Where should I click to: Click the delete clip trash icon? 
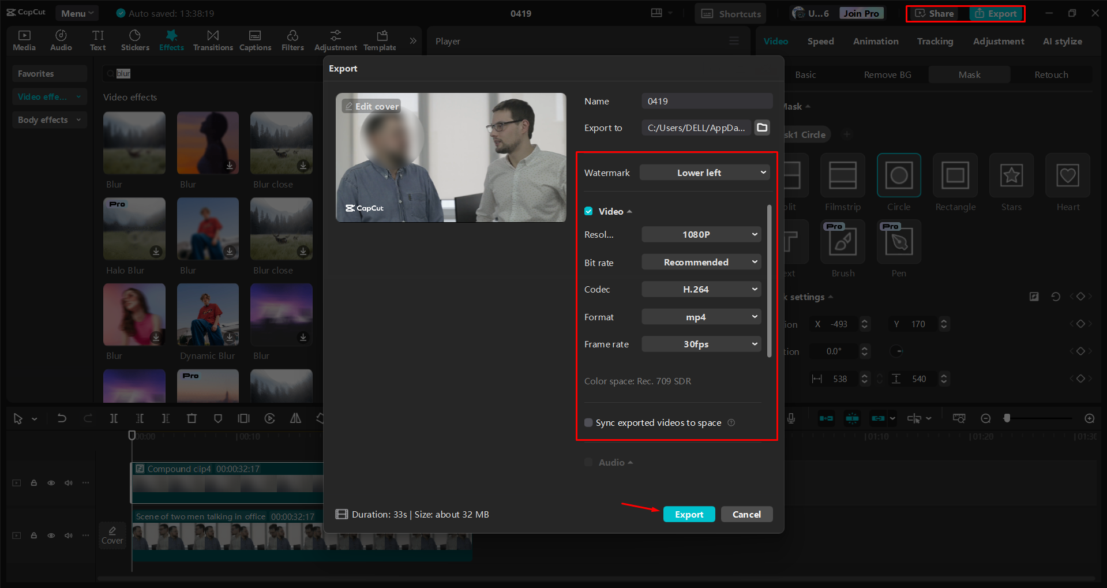pyautogui.click(x=192, y=418)
